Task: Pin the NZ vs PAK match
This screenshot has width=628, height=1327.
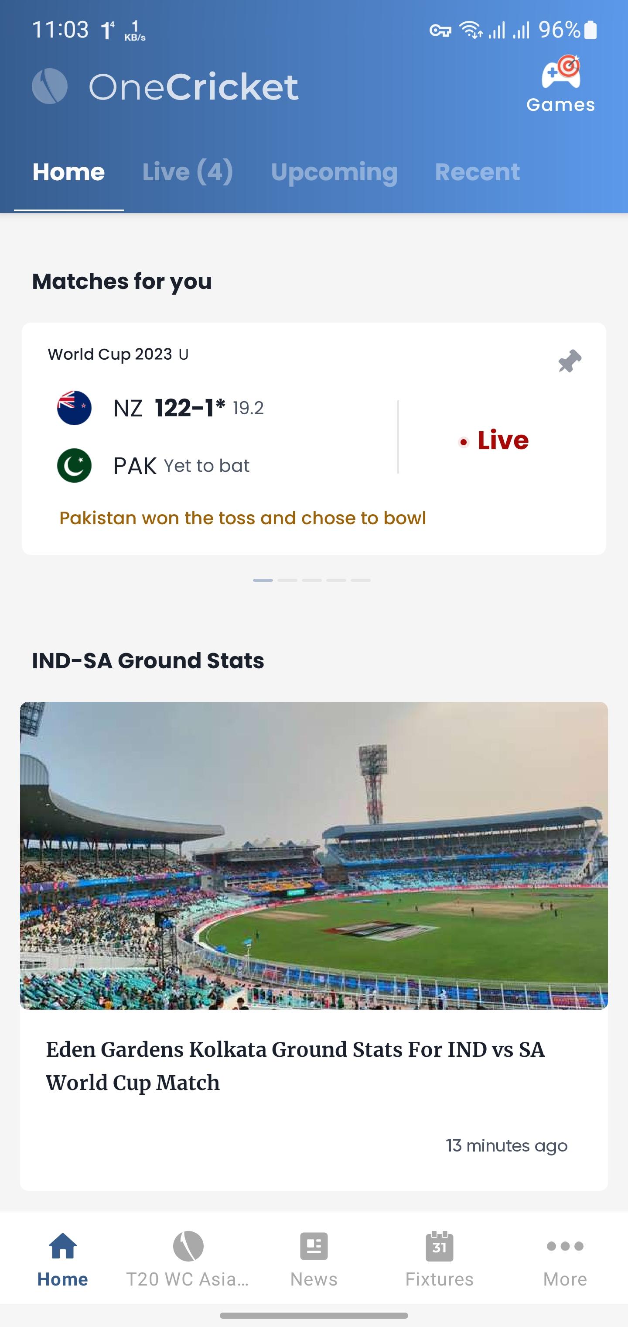Action: point(569,361)
